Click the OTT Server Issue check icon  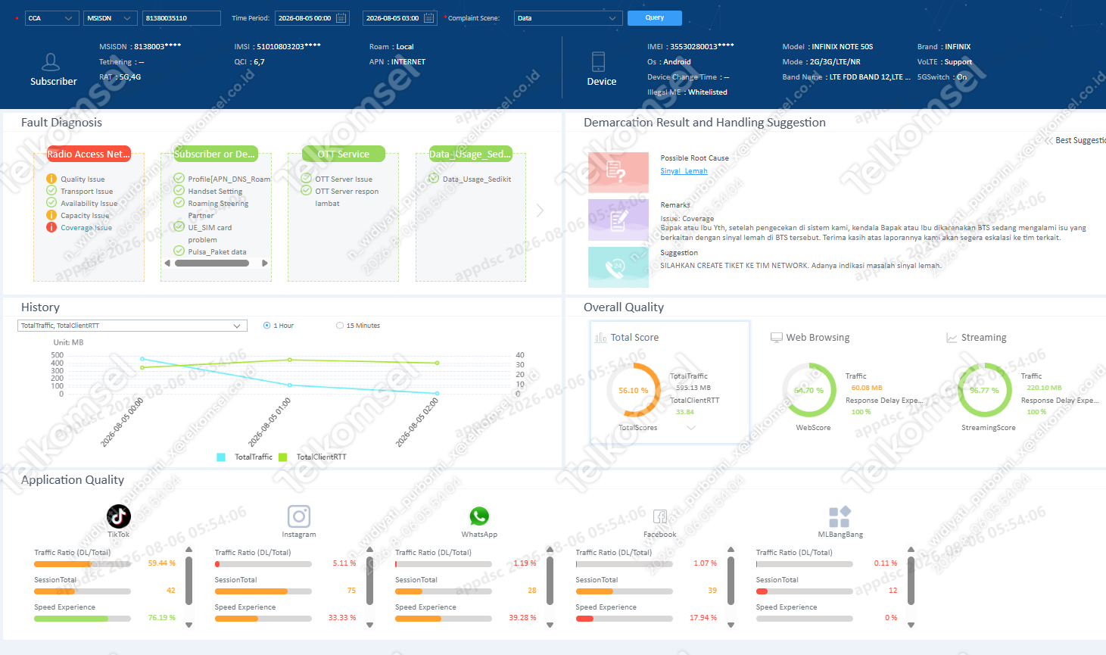[307, 179]
